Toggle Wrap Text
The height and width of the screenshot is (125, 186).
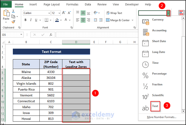tap(114, 13)
